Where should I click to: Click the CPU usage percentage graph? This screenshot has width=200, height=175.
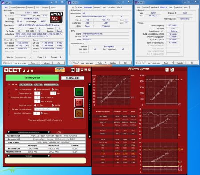113,90
